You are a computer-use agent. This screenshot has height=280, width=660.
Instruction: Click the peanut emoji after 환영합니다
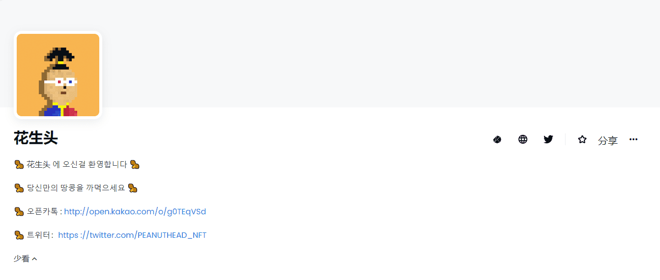tap(135, 164)
